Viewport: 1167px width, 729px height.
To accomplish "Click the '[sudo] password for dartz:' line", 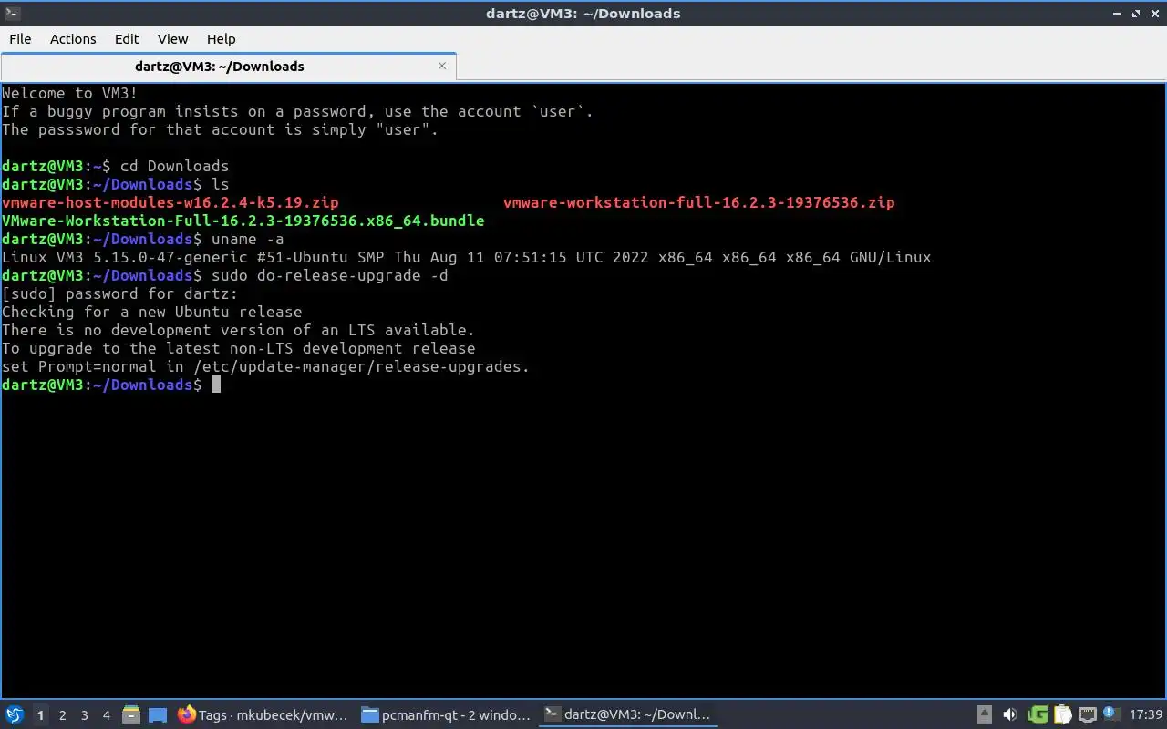I will click(120, 293).
